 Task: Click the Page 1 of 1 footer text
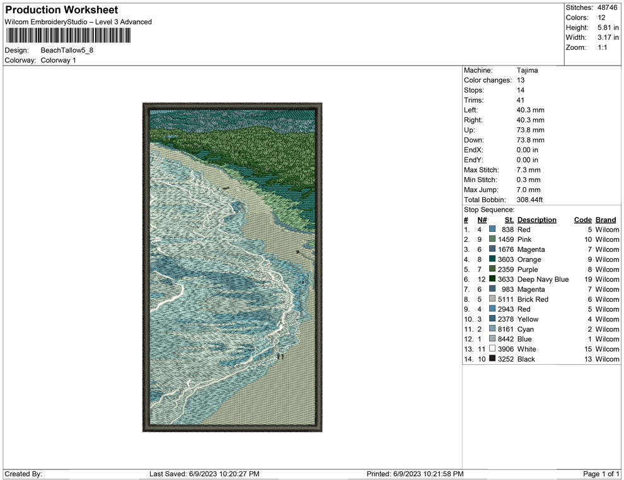click(601, 474)
